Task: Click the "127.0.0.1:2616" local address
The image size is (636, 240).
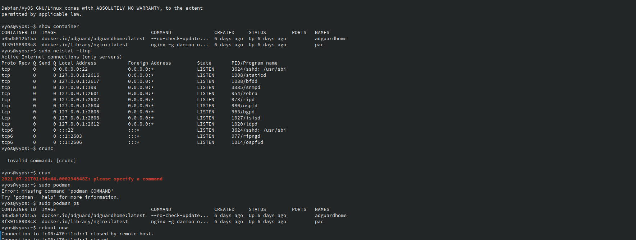Action: pos(79,75)
